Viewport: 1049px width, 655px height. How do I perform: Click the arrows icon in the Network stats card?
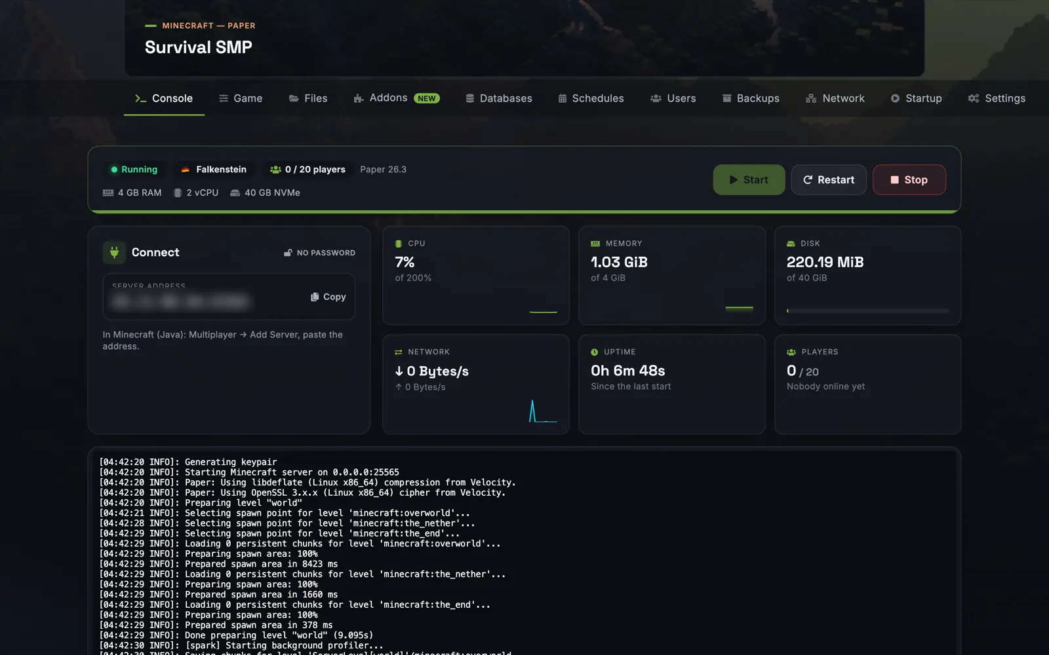click(x=399, y=352)
